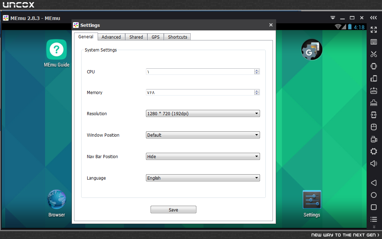382x239 pixels.
Task: Open the Google settings folder icon
Action: click(x=312, y=49)
